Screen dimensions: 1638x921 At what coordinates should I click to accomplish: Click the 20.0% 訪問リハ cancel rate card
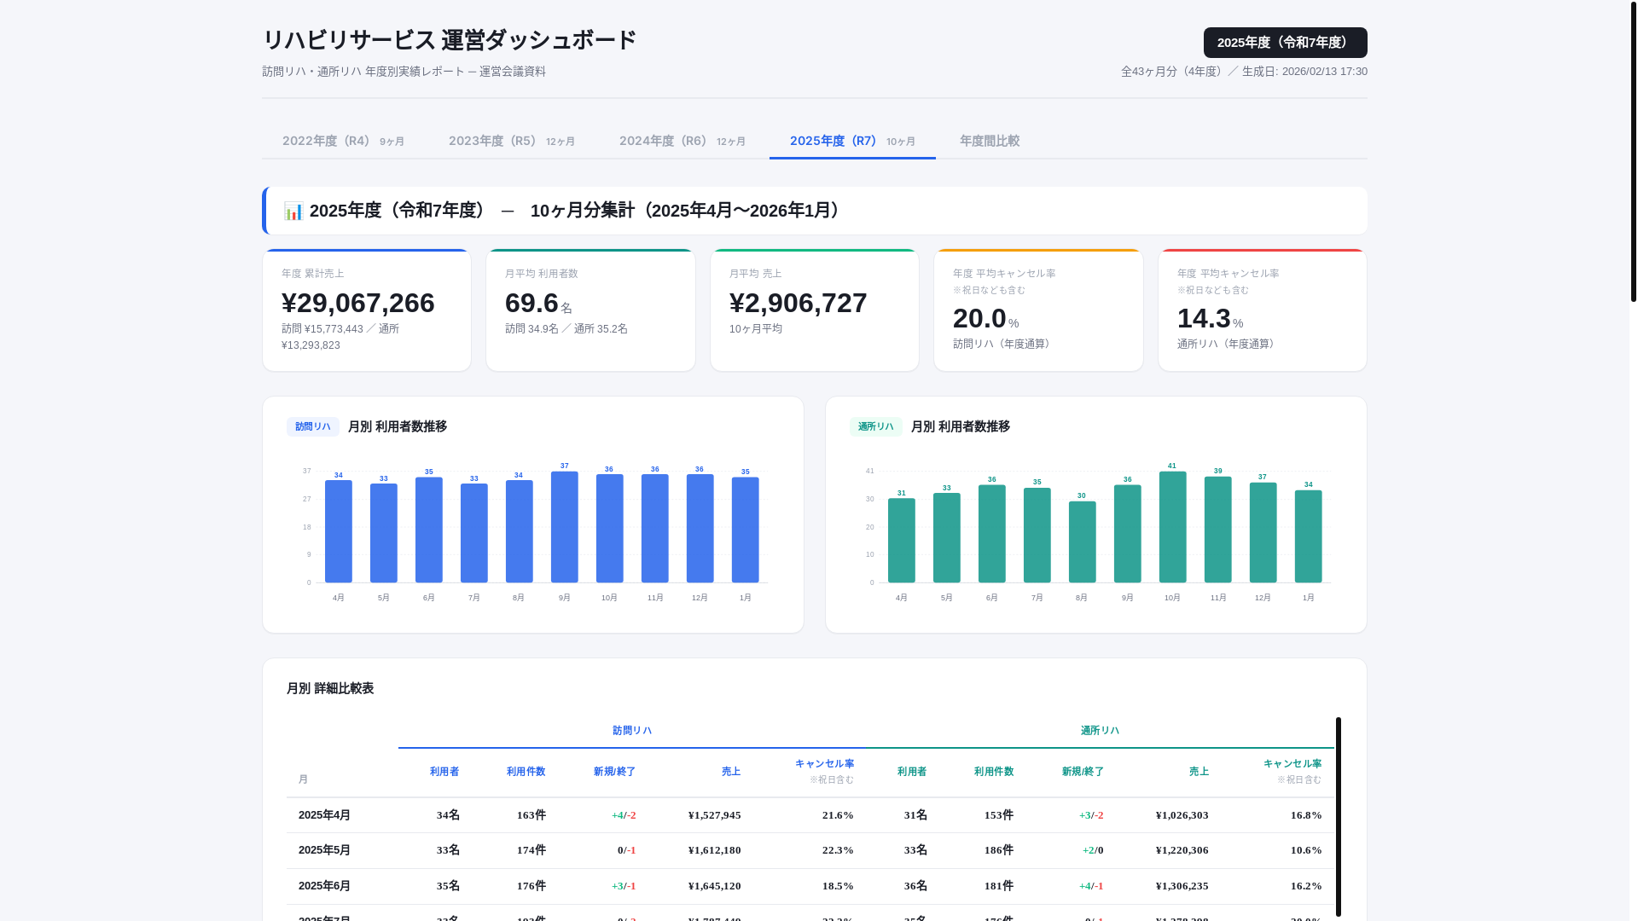(1038, 310)
